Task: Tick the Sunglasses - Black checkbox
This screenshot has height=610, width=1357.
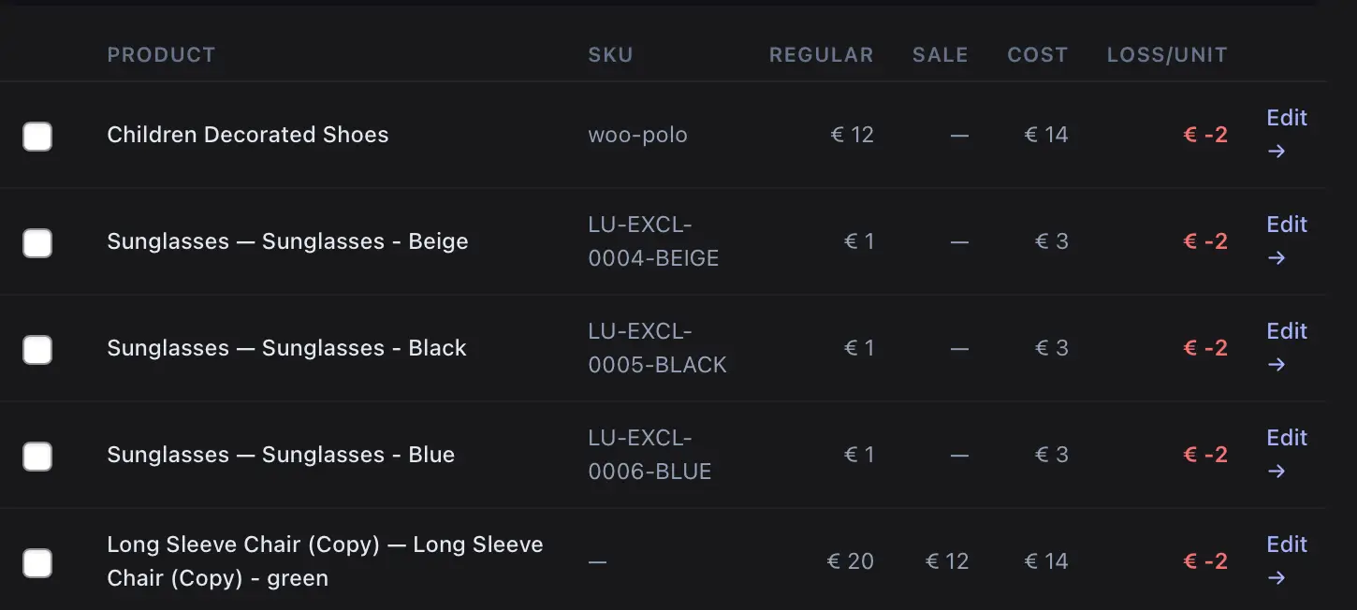Action: point(37,350)
